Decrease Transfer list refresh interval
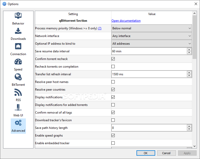 click(x=189, y=76)
